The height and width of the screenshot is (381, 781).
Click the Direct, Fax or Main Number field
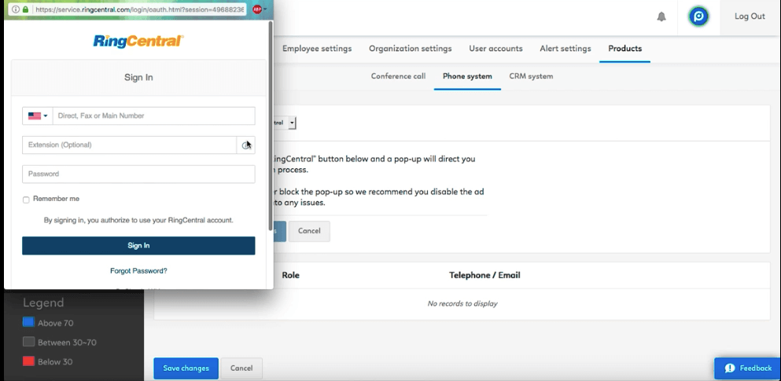[x=154, y=116]
